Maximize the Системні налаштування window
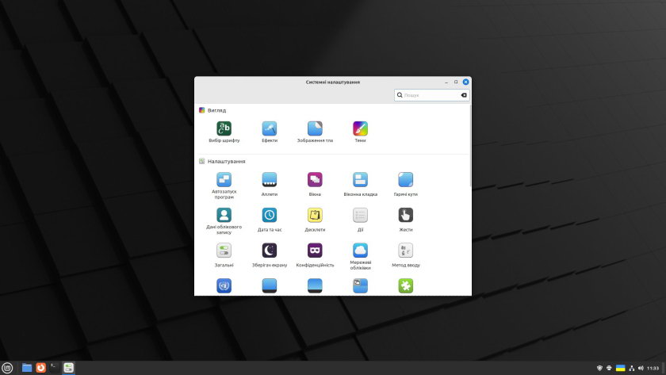Viewport: 666px width, 375px height. (x=456, y=82)
